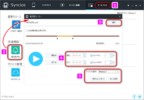Play the ringtone preview with big play button
Viewport: 144px width, 100px height.
tap(36, 59)
